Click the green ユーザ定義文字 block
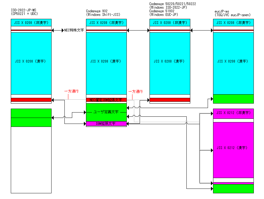Screen dimensions: 264x199 [106, 112]
